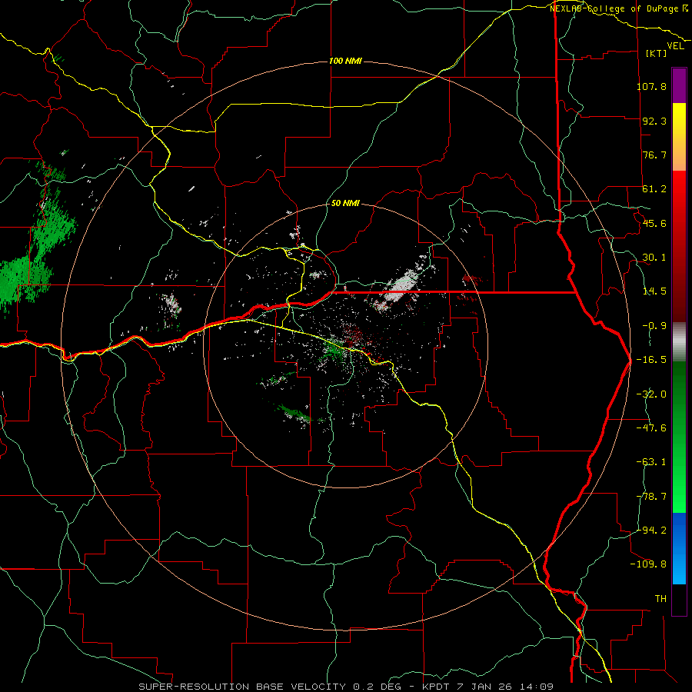Viewport: 692px width, 692px height.
Task: Click the blue segment of the color bar
Action: point(679,548)
